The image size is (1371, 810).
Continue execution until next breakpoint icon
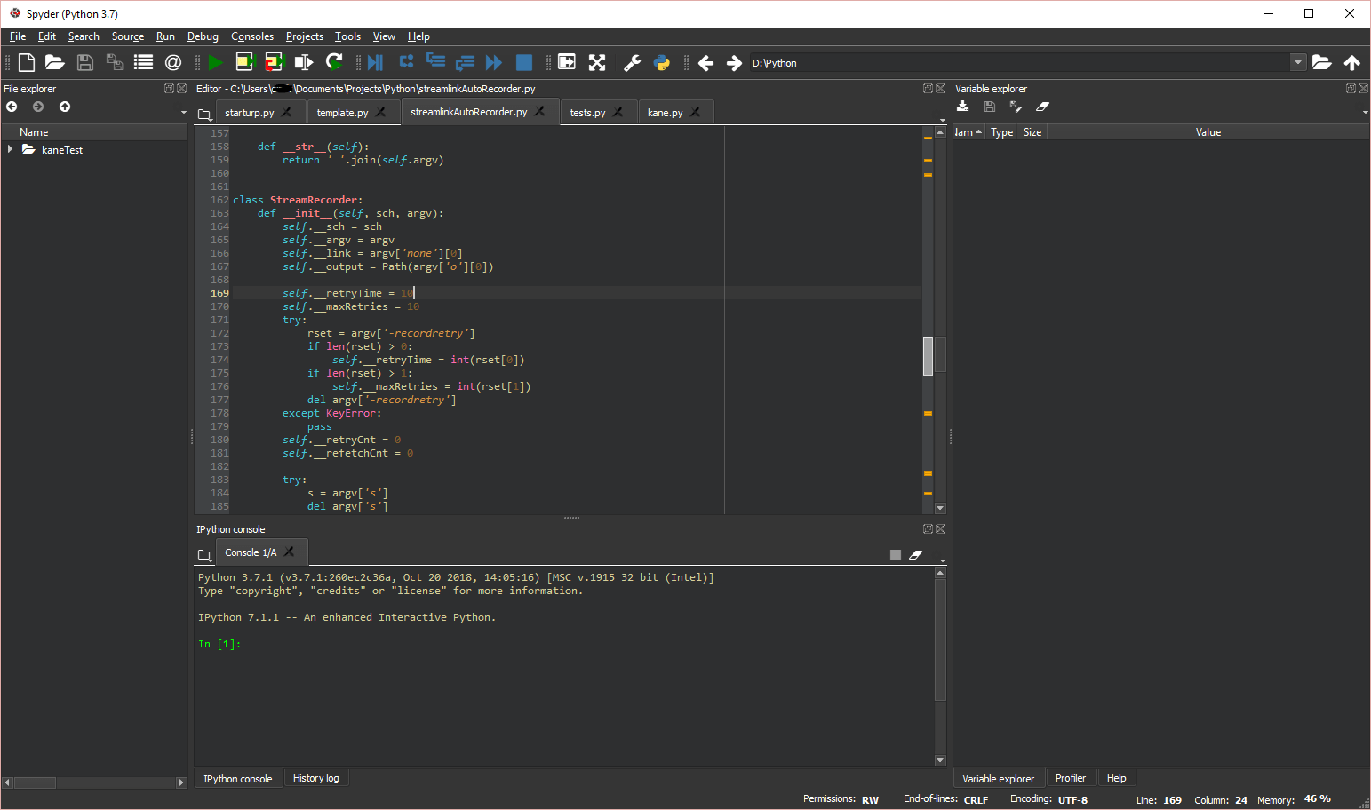click(494, 62)
